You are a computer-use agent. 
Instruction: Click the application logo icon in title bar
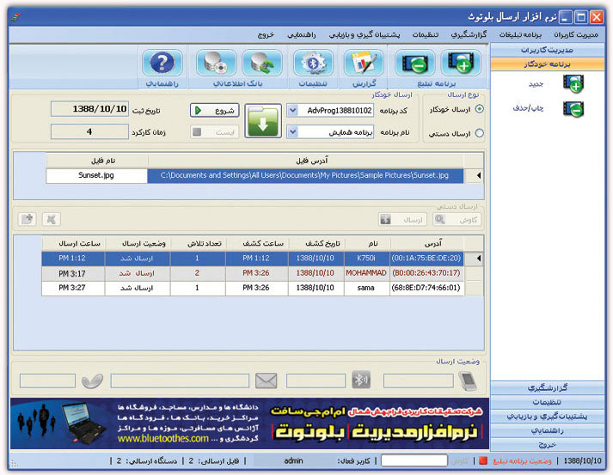(x=15, y=17)
